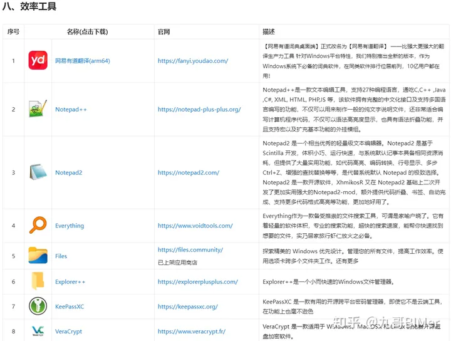
Task: Click the Files description paragraph
Action: tap(353, 256)
